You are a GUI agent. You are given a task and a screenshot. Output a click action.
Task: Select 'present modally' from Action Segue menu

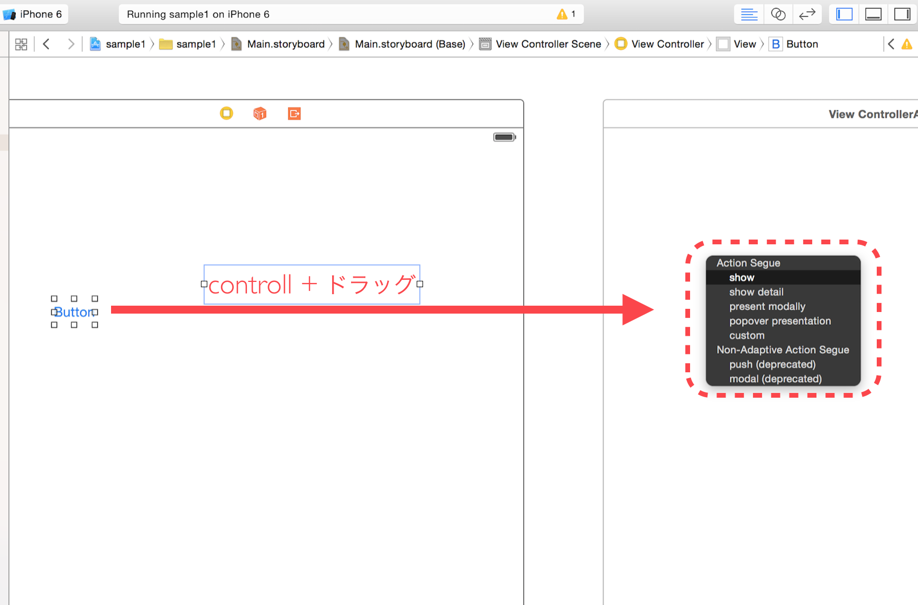tap(767, 306)
